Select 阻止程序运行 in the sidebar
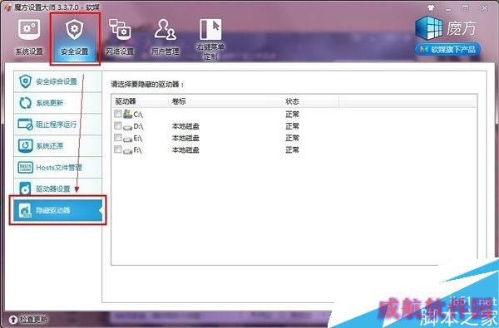 click(57, 125)
